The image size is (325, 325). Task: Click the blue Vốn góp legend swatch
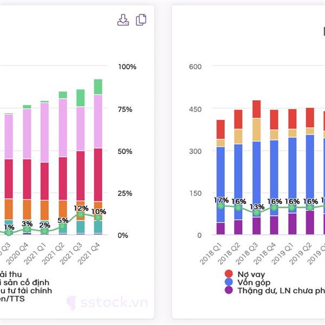pyautogui.click(x=229, y=282)
